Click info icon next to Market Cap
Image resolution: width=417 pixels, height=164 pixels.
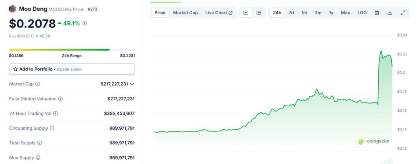pos(38,84)
